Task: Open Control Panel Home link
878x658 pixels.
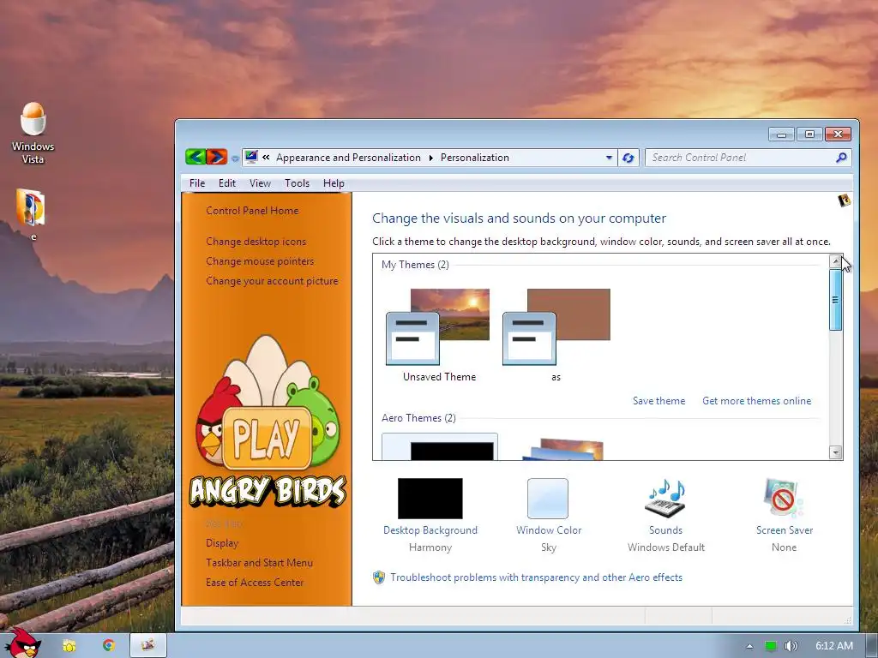Action: point(252,211)
